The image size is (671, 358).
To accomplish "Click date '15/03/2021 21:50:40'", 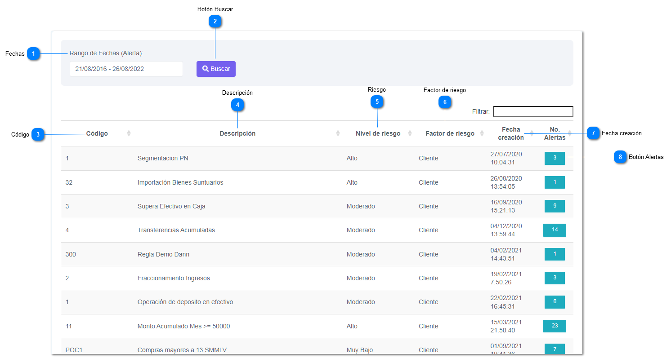I will 506,326.
